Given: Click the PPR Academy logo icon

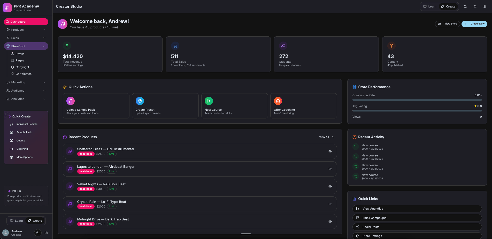Looking at the screenshot, I should point(7,8).
